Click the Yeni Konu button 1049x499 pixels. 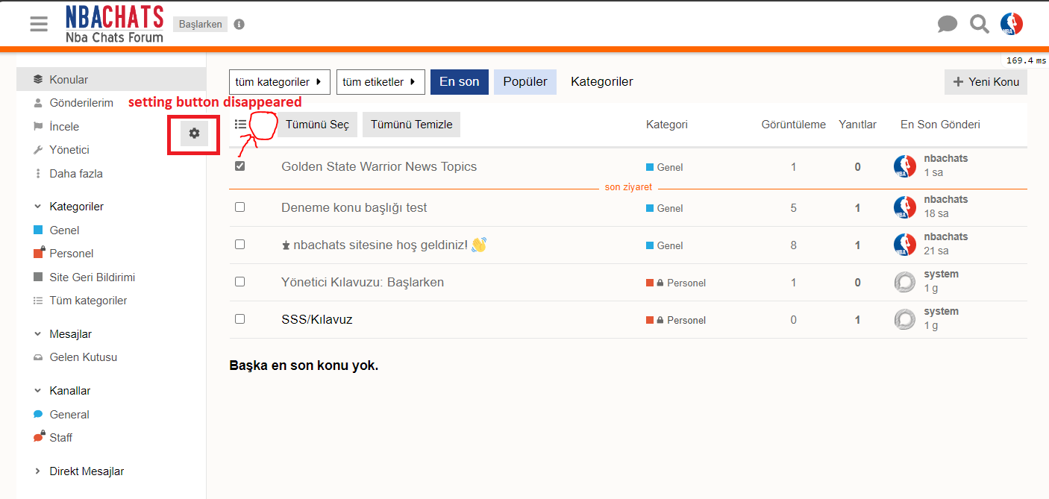[986, 82]
